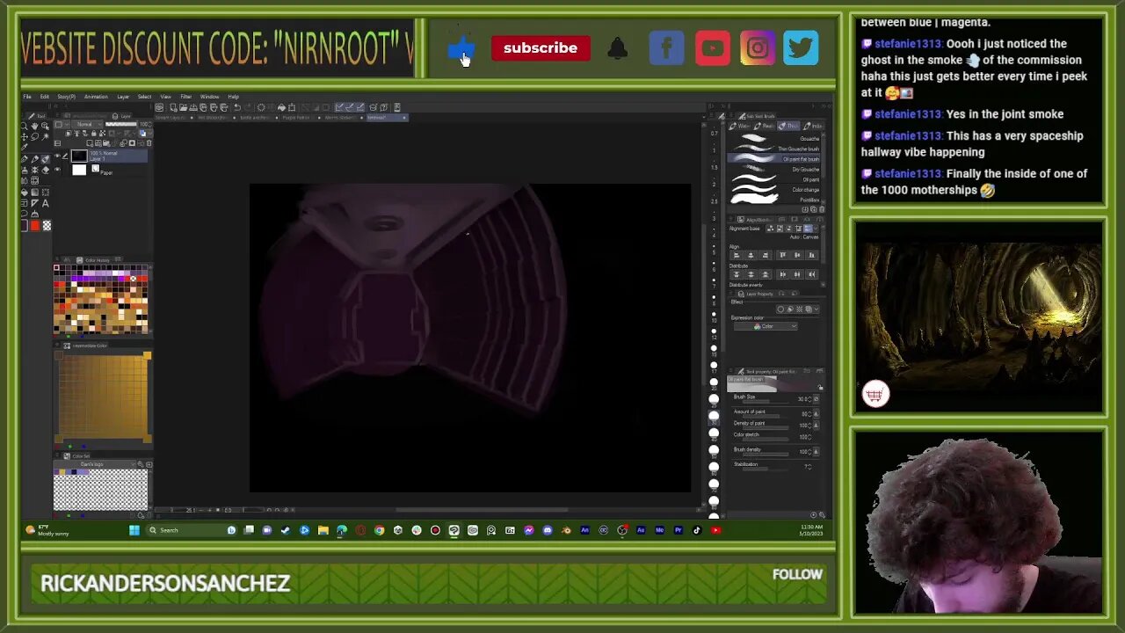Select the Fill bucket tool

[25, 193]
